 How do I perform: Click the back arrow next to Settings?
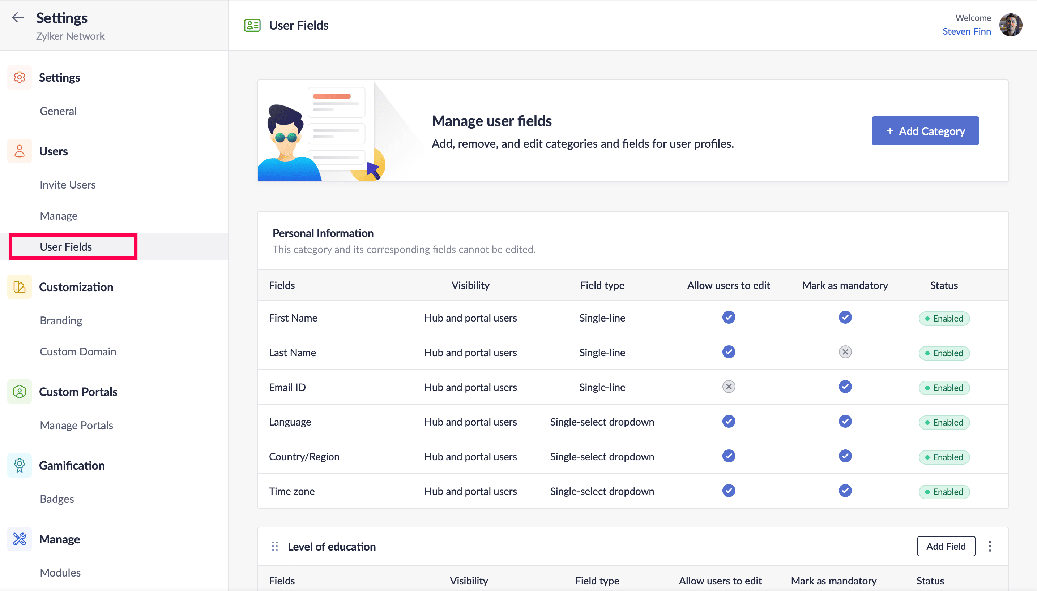18,17
